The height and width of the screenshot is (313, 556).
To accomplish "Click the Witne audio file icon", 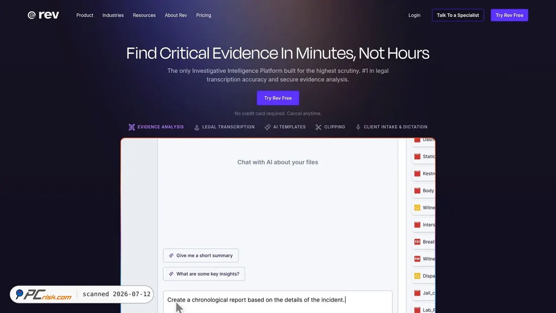I will [x=418, y=208].
